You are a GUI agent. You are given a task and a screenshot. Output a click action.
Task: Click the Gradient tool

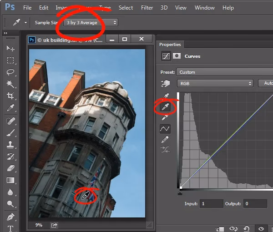coord(10,180)
